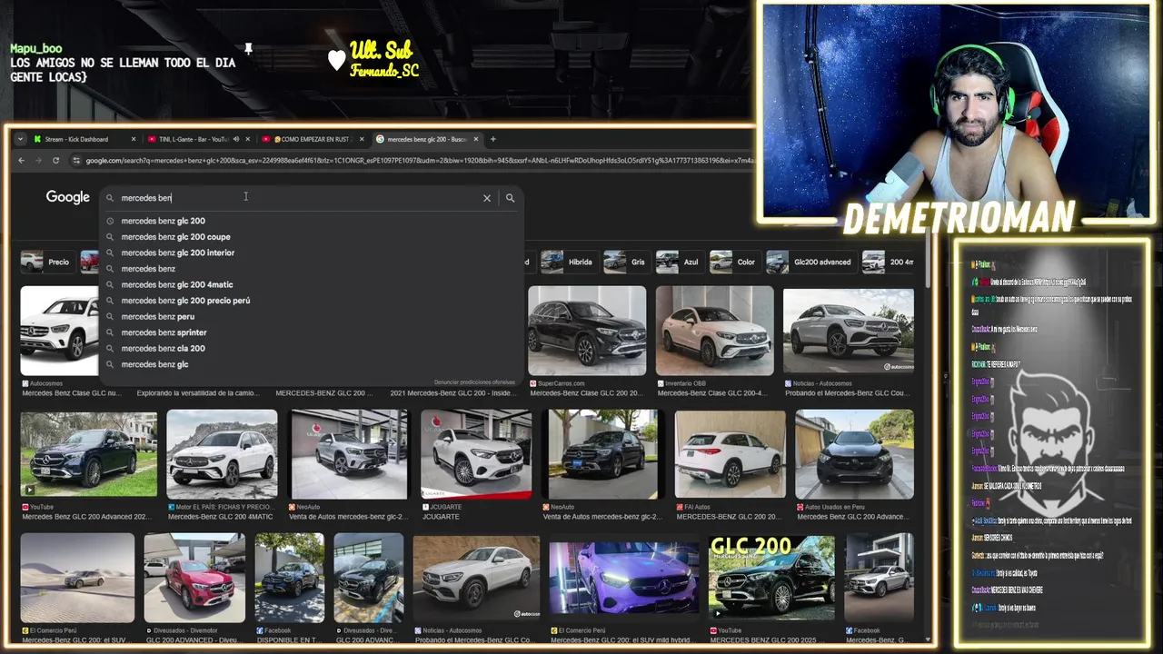Image resolution: width=1163 pixels, height=654 pixels.
Task: Switch to the Stream - Kick Dashboard tab
Action: (x=83, y=139)
